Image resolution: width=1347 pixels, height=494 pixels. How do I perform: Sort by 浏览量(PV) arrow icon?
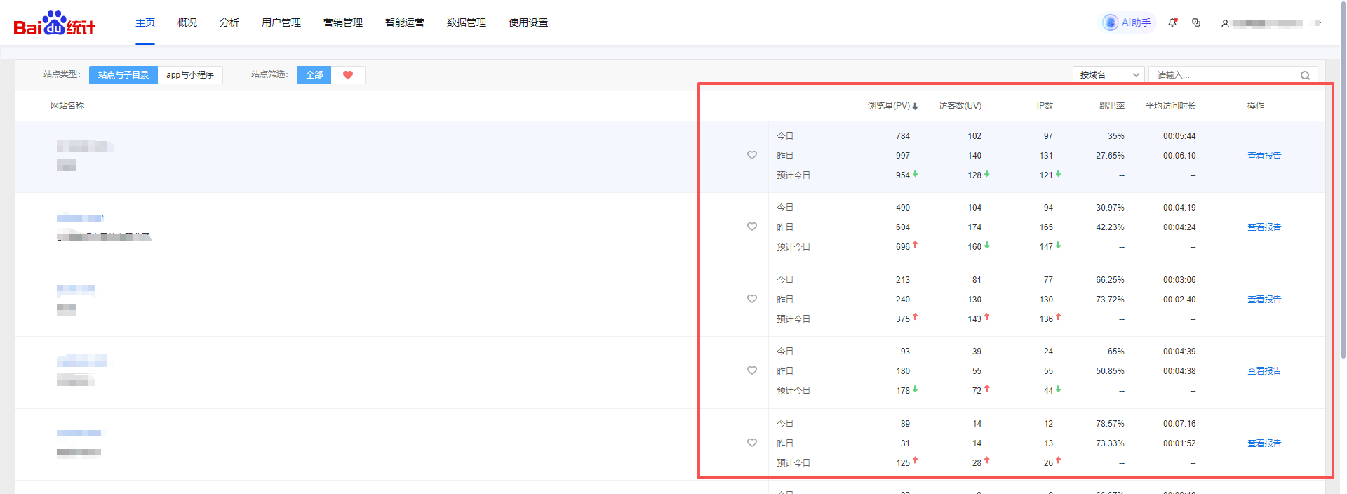pyautogui.click(x=915, y=107)
